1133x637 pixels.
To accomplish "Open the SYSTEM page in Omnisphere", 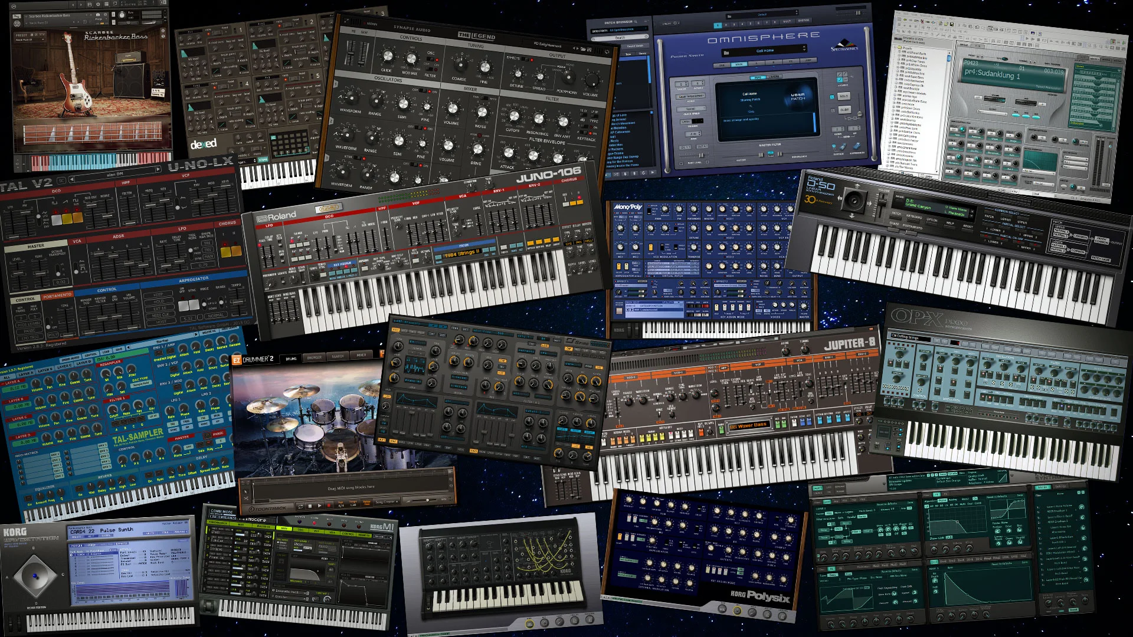I will 804,21.
